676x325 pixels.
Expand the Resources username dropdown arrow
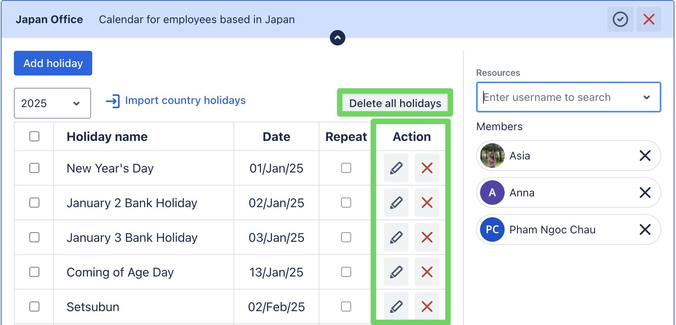647,97
